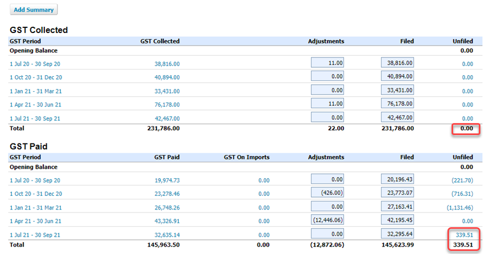The image size is (484, 254).
Task: Edit the 11.00 adjustment for the Jul-Sep 20 GST Collected period
Action: (327, 63)
